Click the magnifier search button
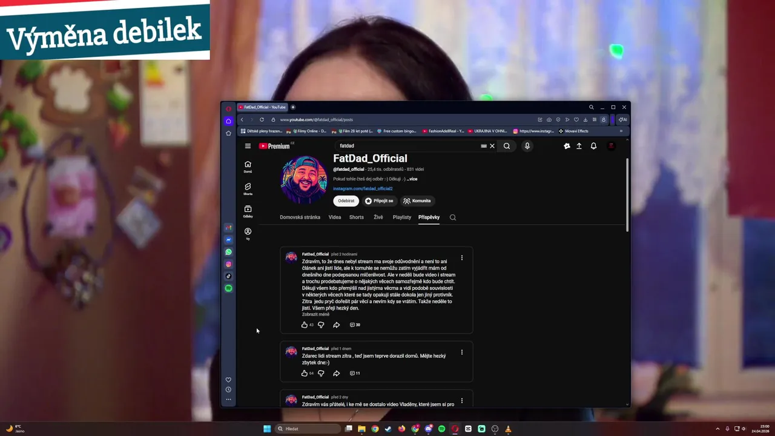Viewport: 775px width, 436px height. click(x=507, y=146)
